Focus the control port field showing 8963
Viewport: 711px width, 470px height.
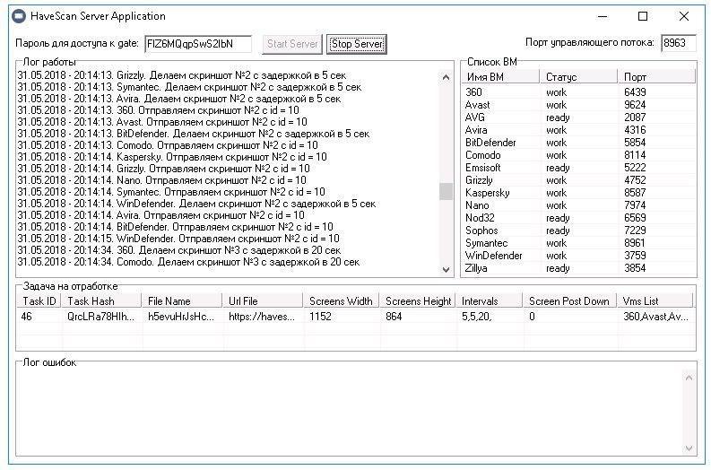click(677, 44)
